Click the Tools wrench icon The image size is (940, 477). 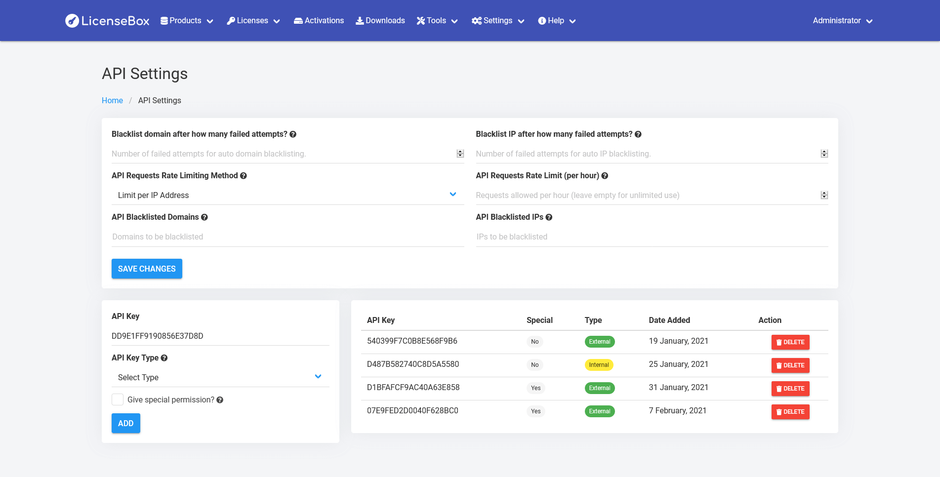click(421, 21)
